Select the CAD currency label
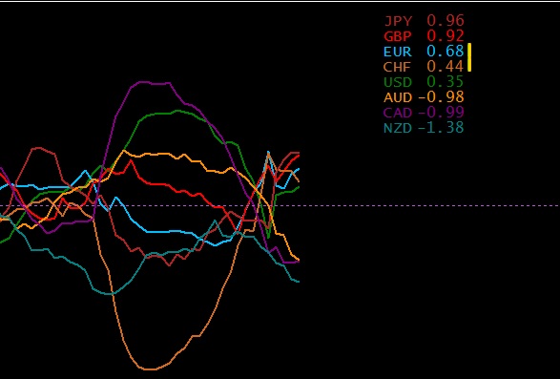Screen dimensions: 560x379 (x=398, y=113)
